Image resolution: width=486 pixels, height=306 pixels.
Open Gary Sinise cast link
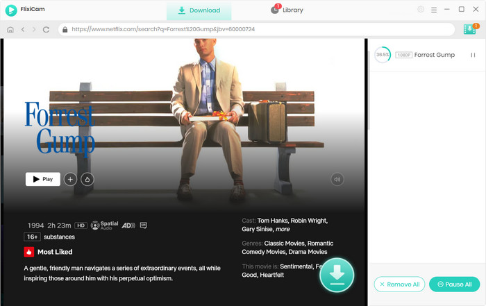point(257,229)
